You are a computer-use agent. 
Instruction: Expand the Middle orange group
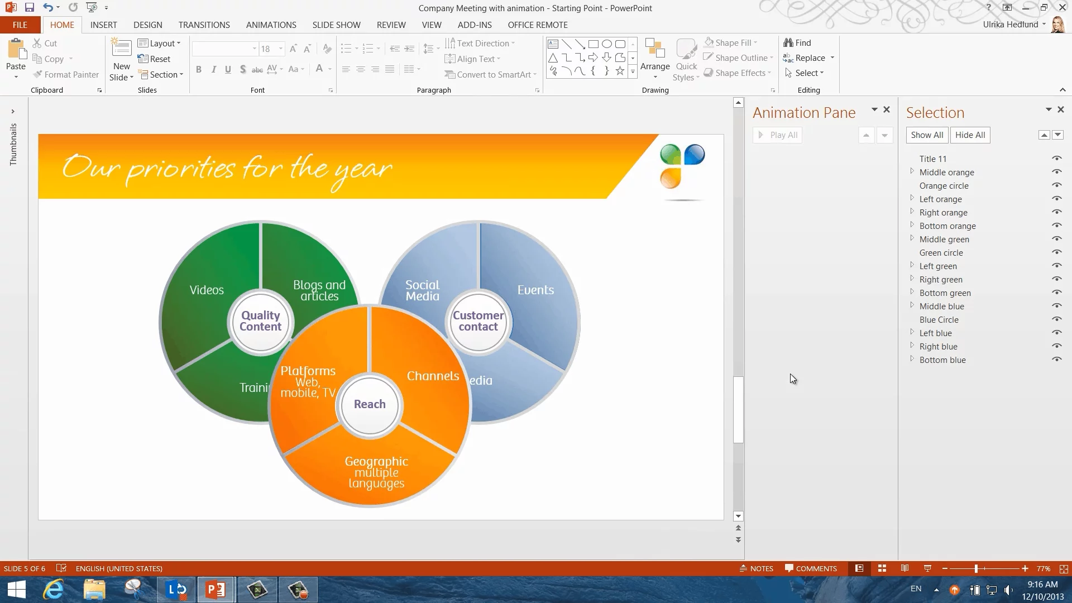tap(912, 171)
